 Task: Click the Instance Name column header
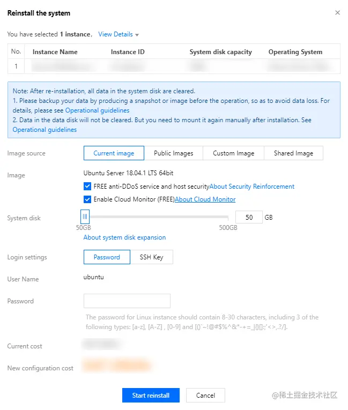pyautogui.click(x=55, y=52)
